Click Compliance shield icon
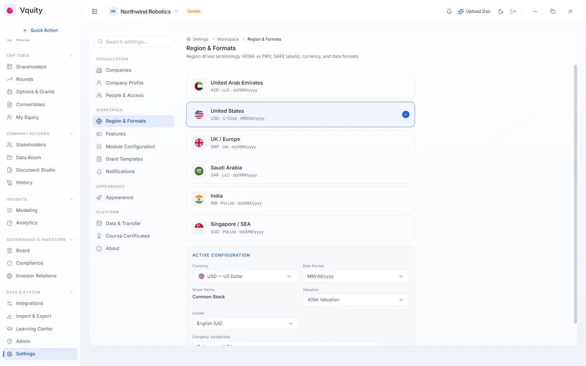The image size is (586, 366). pyautogui.click(x=10, y=263)
